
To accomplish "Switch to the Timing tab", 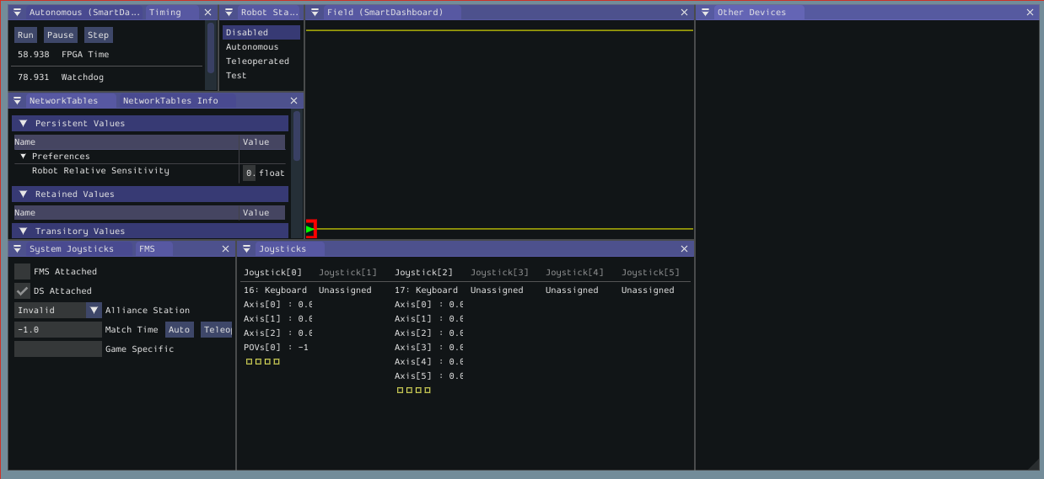I will [164, 13].
